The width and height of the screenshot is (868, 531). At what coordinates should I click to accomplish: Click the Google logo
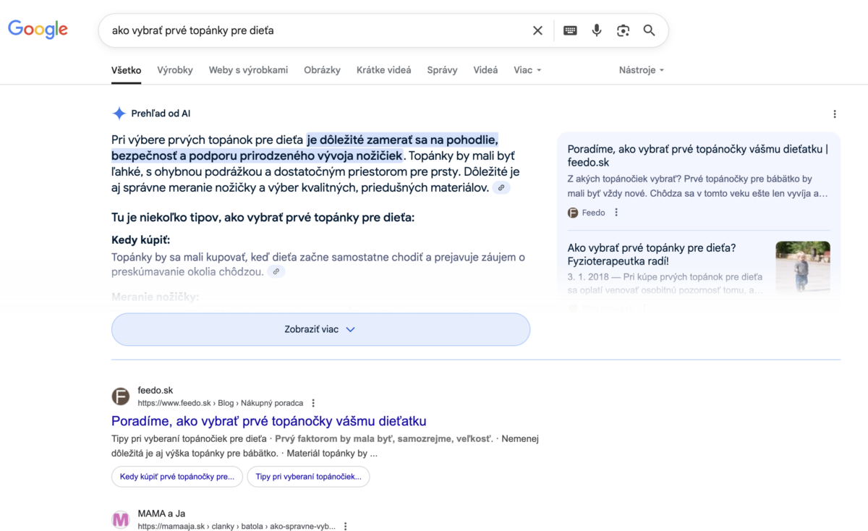click(x=38, y=30)
